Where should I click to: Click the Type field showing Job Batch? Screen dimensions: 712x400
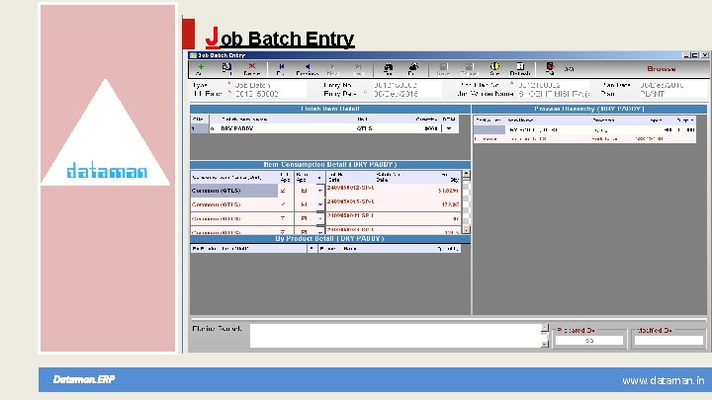click(x=269, y=85)
